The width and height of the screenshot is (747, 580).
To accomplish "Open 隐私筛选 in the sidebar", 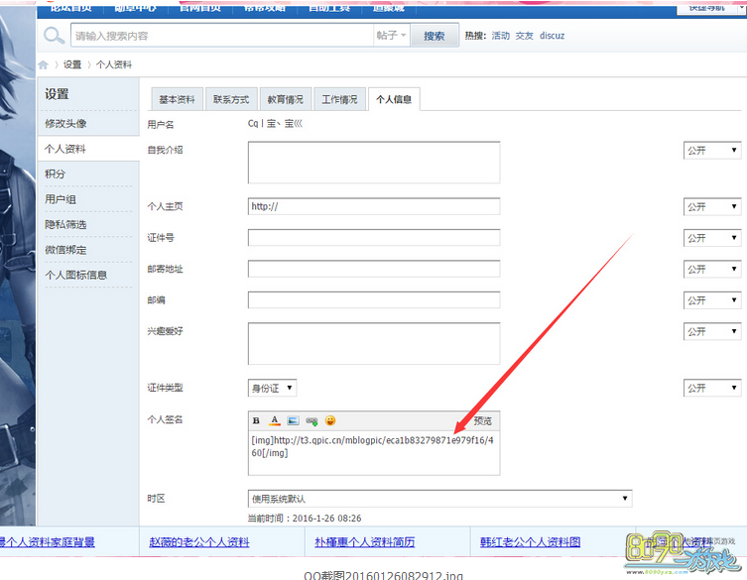I will coord(65,225).
